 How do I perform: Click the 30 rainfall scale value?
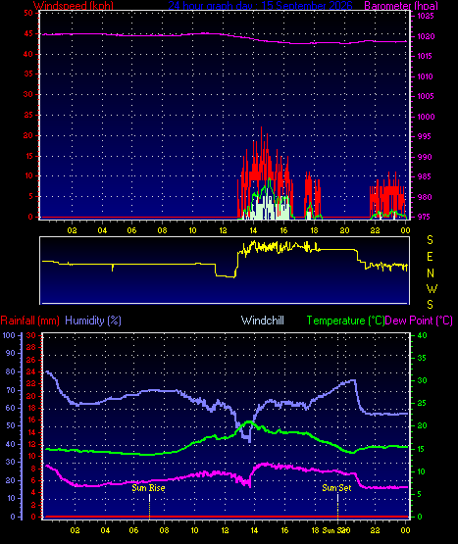point(31,335)
